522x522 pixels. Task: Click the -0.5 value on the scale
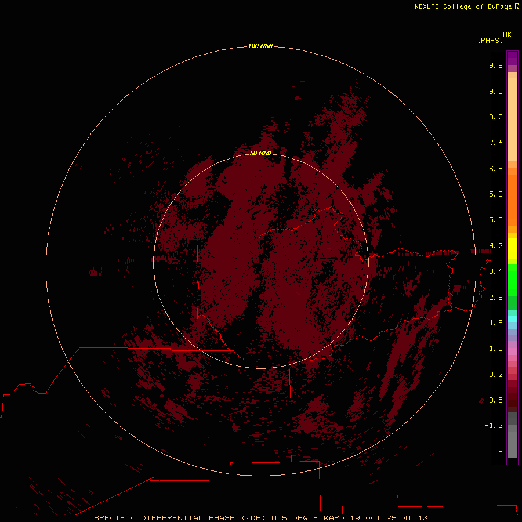[494, 400]
